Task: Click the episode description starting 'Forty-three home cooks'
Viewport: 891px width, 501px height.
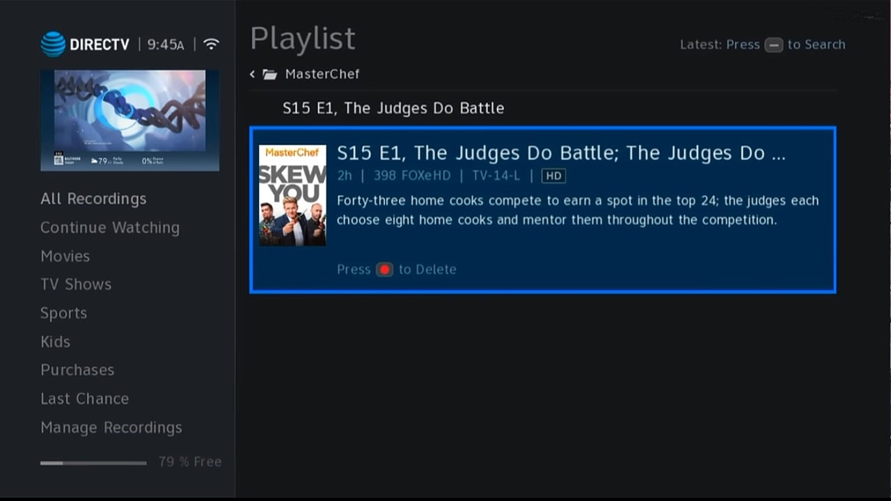Action: [578, 210]
